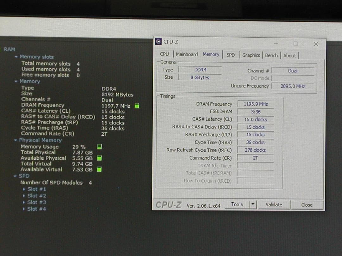The height and width of the screenshot is (256, 342).
Task: Click the empty DRAM Idle Timer field
Action: [255, 165]
